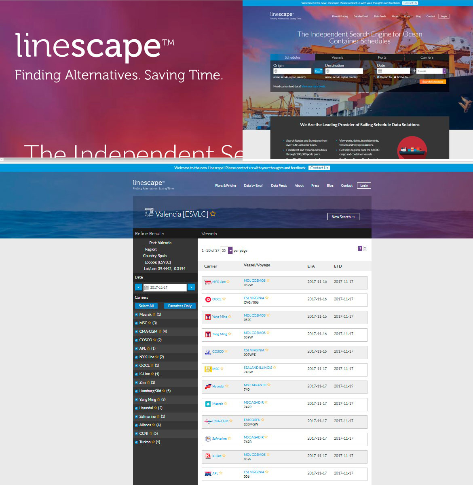Toggle the COSCO carrier checkbox

point(137,340)
